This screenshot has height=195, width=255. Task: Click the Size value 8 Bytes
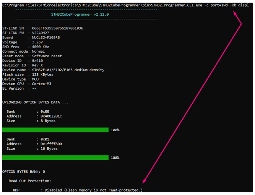(x=48, y=121)
